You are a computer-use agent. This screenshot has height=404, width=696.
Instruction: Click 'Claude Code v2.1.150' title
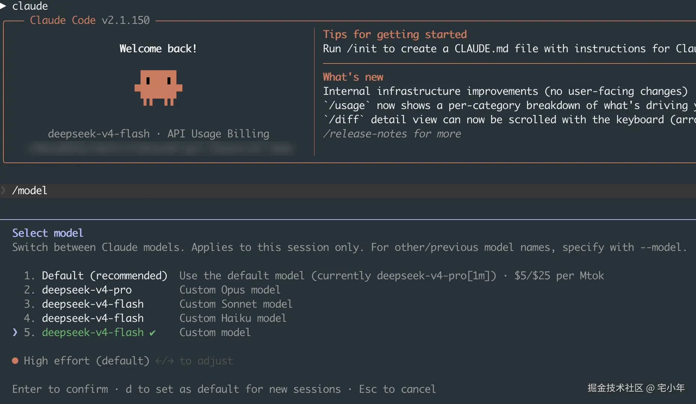click(90, 20)
